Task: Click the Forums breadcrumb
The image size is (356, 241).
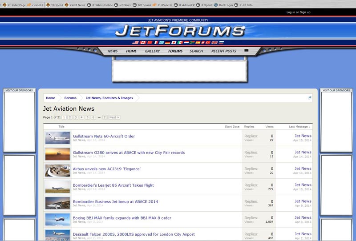Action: coord(70,98)
